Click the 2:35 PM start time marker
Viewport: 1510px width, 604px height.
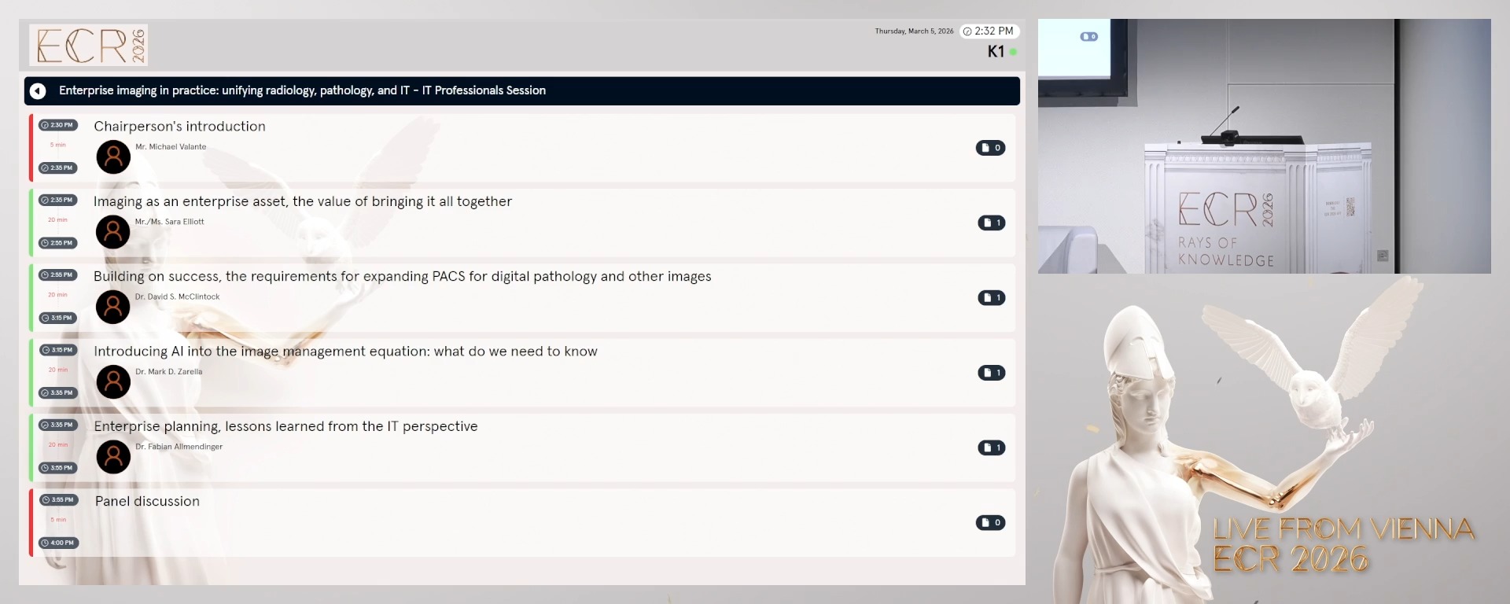57,200
